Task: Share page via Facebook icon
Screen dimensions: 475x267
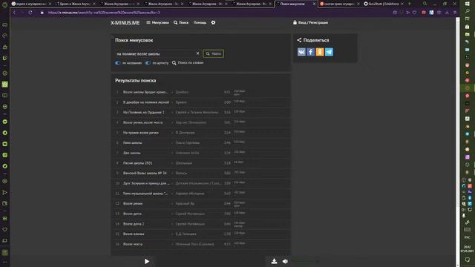Action: tap(310, 52)
